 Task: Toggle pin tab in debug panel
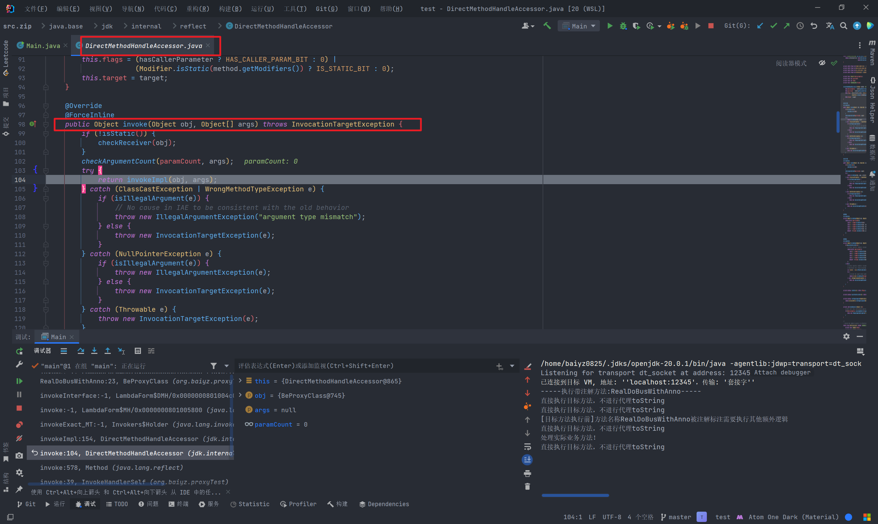tap(20, 489)
